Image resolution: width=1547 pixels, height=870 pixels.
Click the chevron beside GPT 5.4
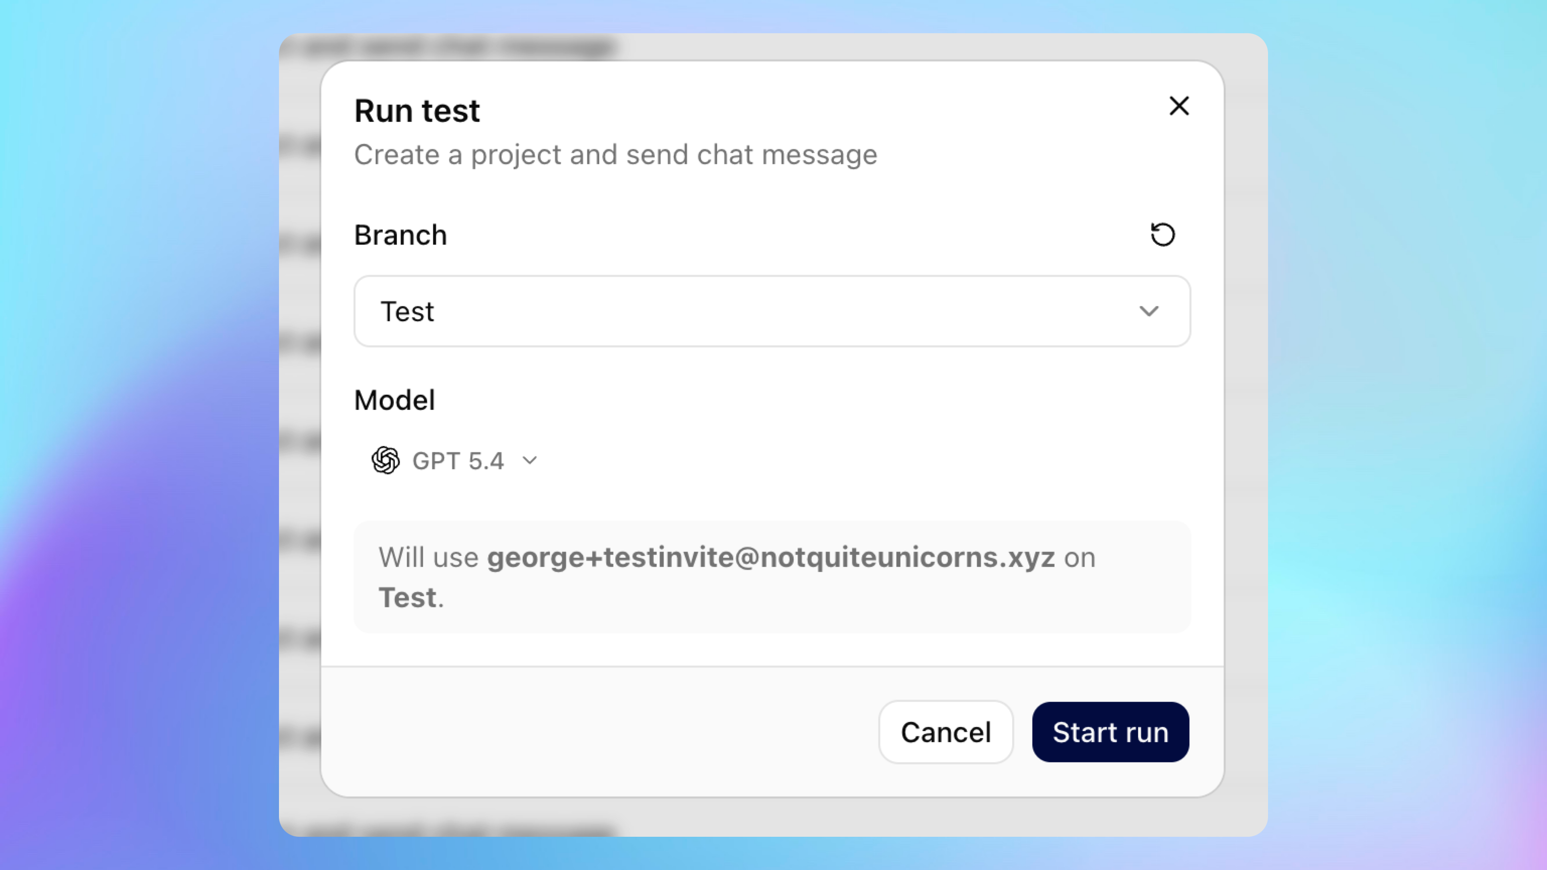[x=530, y=461]
